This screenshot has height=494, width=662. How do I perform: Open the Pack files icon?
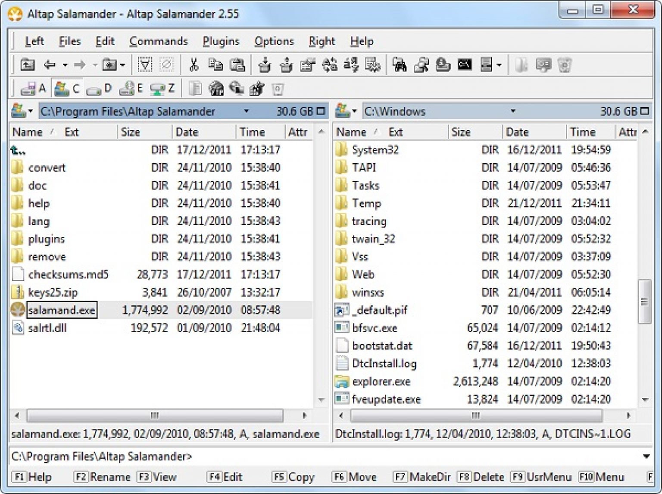coord(265,65)
